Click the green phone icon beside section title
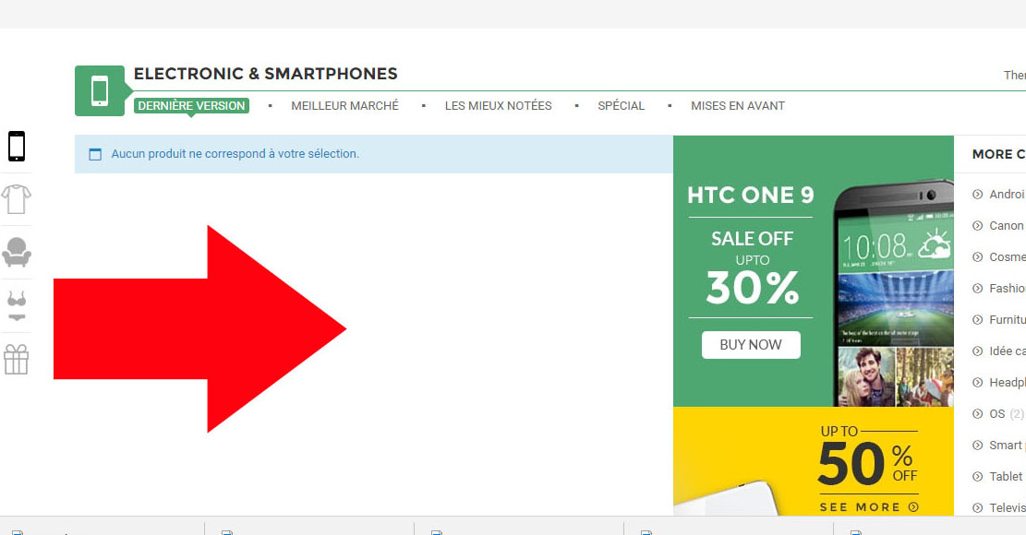1026x535 pixels. pos(100,91)
